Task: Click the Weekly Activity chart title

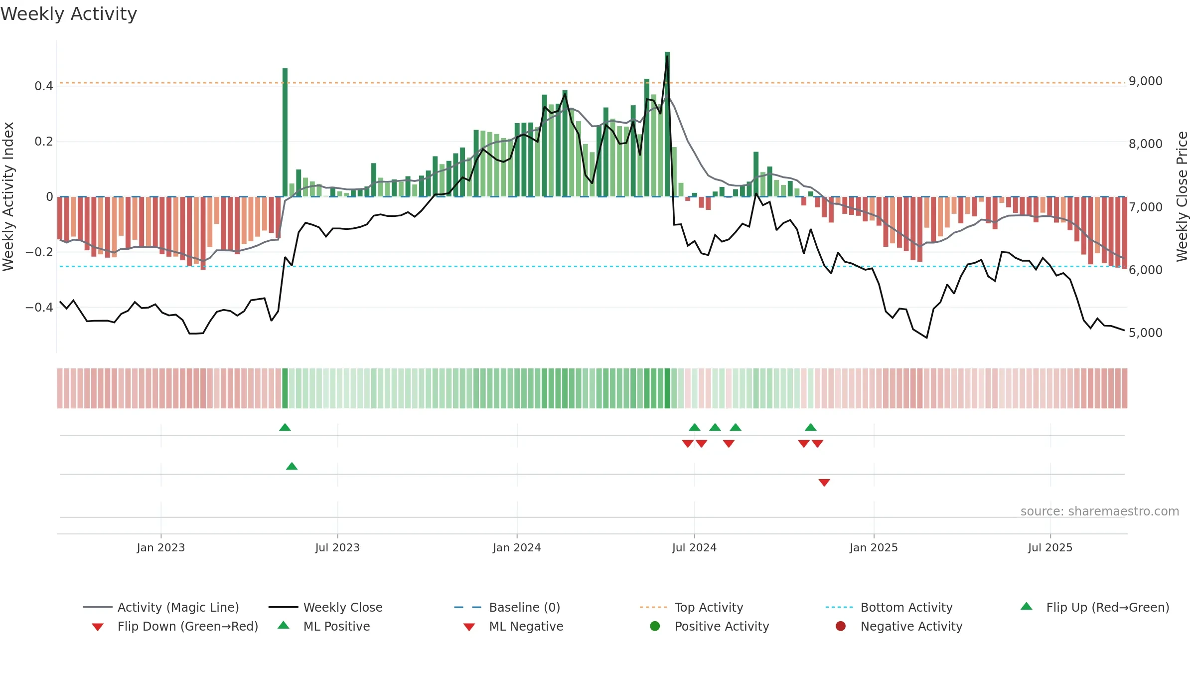Action: 69,14
